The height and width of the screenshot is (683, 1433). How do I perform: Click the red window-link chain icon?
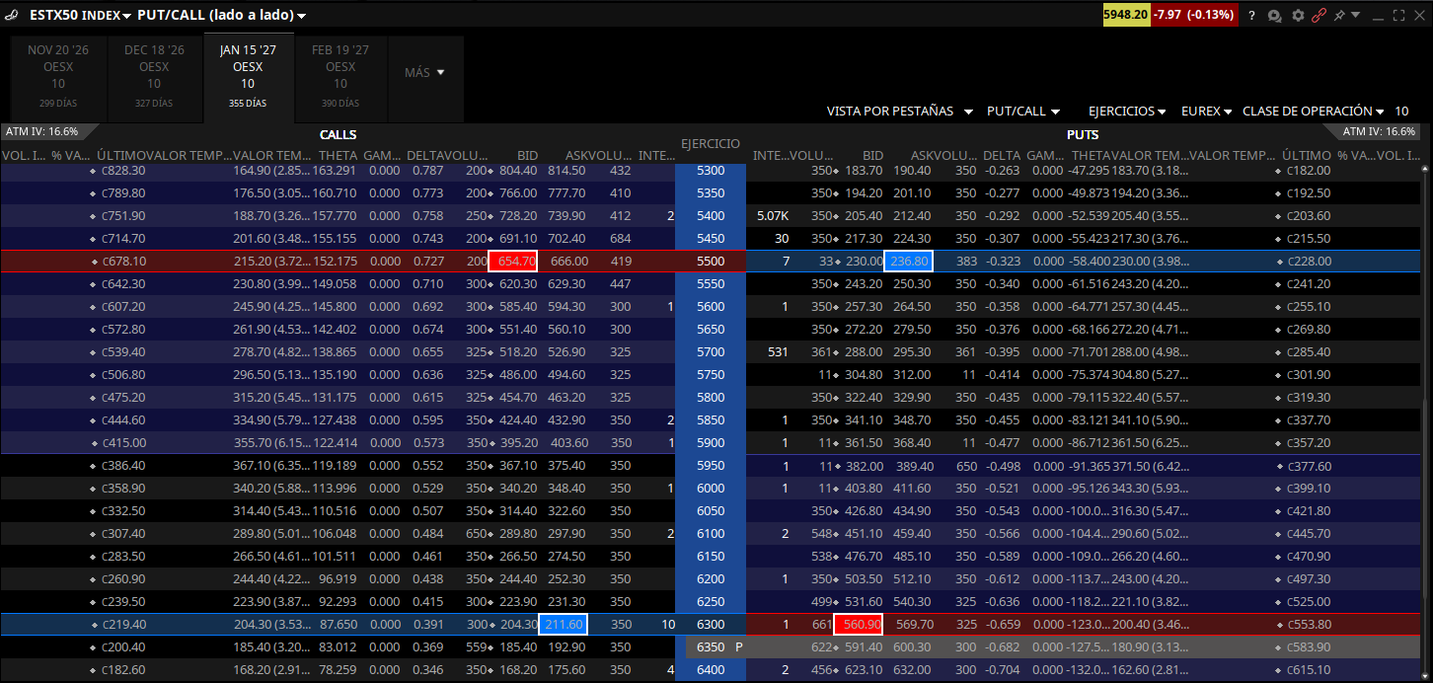click(1319, 16)
